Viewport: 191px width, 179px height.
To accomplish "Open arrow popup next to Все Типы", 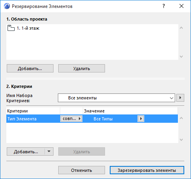I will 141,118.
